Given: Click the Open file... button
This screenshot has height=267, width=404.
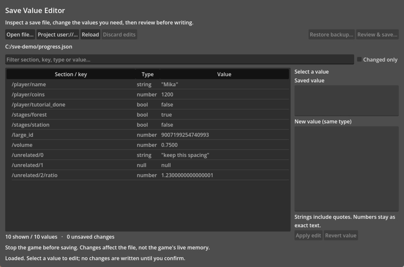Looking at the screenshot, I should (x=20, y=34).
